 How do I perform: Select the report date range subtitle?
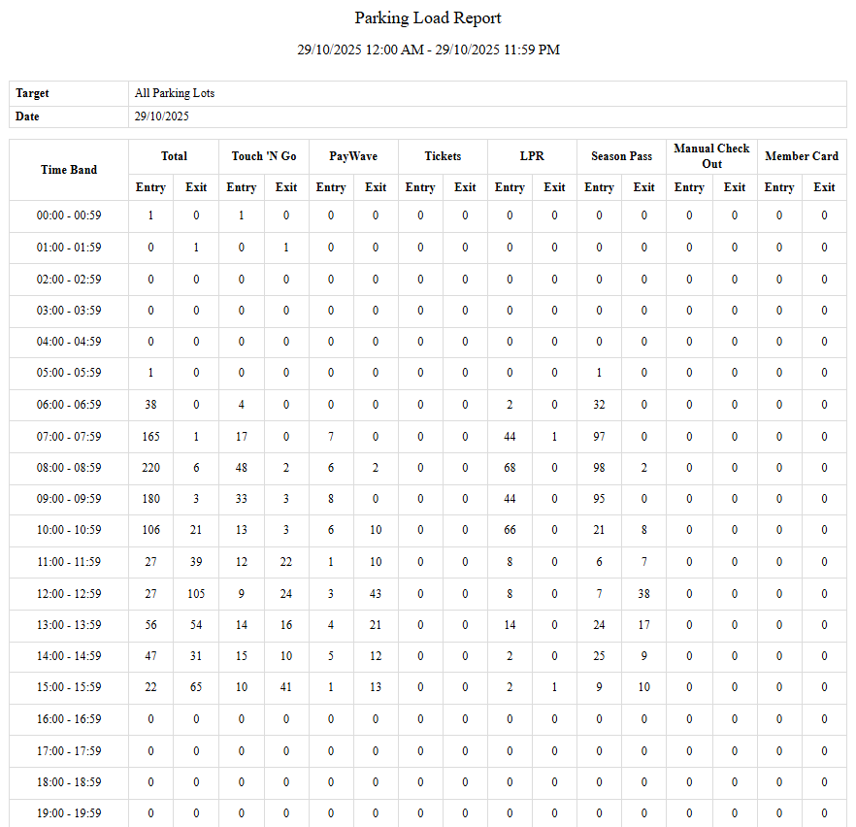tap(427, 50)
